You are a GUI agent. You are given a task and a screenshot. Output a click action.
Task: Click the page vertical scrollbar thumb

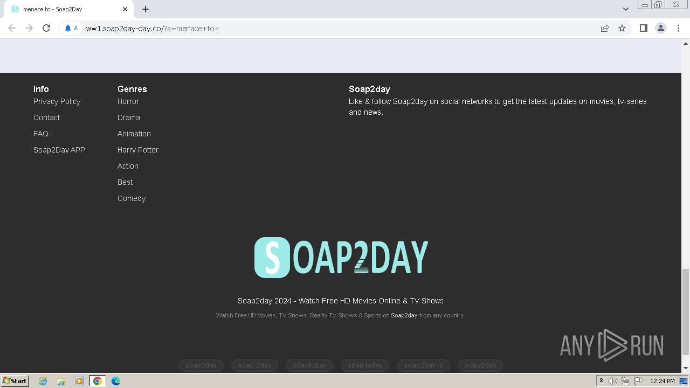coord(686,312)
